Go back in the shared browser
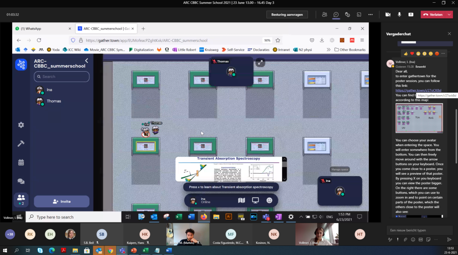The image size is (458, 255). point(19,40)
